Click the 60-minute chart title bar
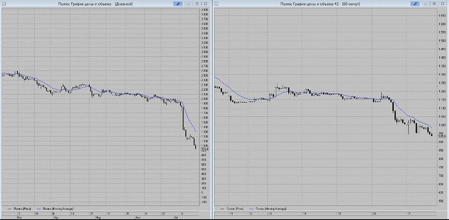This screenshot has height=220, width=449. click(320, 4)
